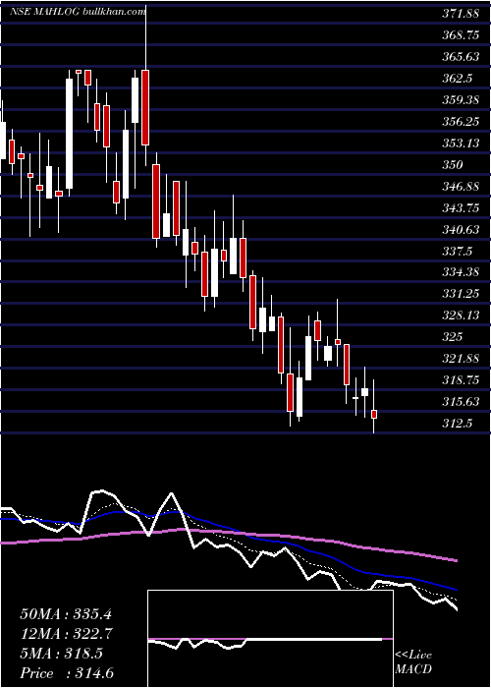Click the 50MA : 335.4 readout
The height and width of the screenshot is (688, 491).
click(67, 613)
